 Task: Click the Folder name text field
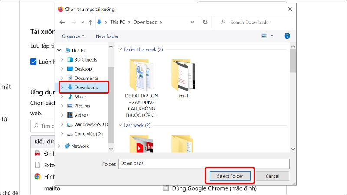204,164
